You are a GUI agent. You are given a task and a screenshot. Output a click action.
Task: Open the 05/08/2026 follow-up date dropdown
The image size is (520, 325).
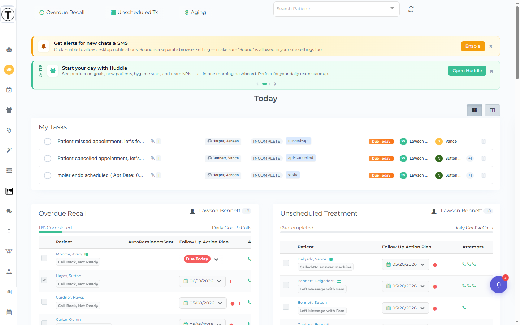point(203,303)
